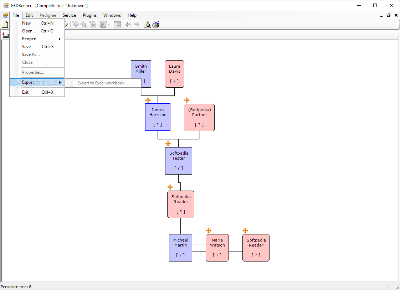Click the inner MDI minimize button
Screen dimensions: 400x290
pos(381,16)
